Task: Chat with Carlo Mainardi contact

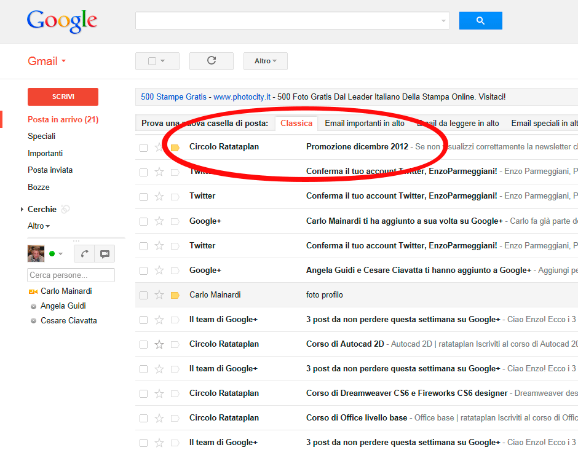Action: point(66,291)
